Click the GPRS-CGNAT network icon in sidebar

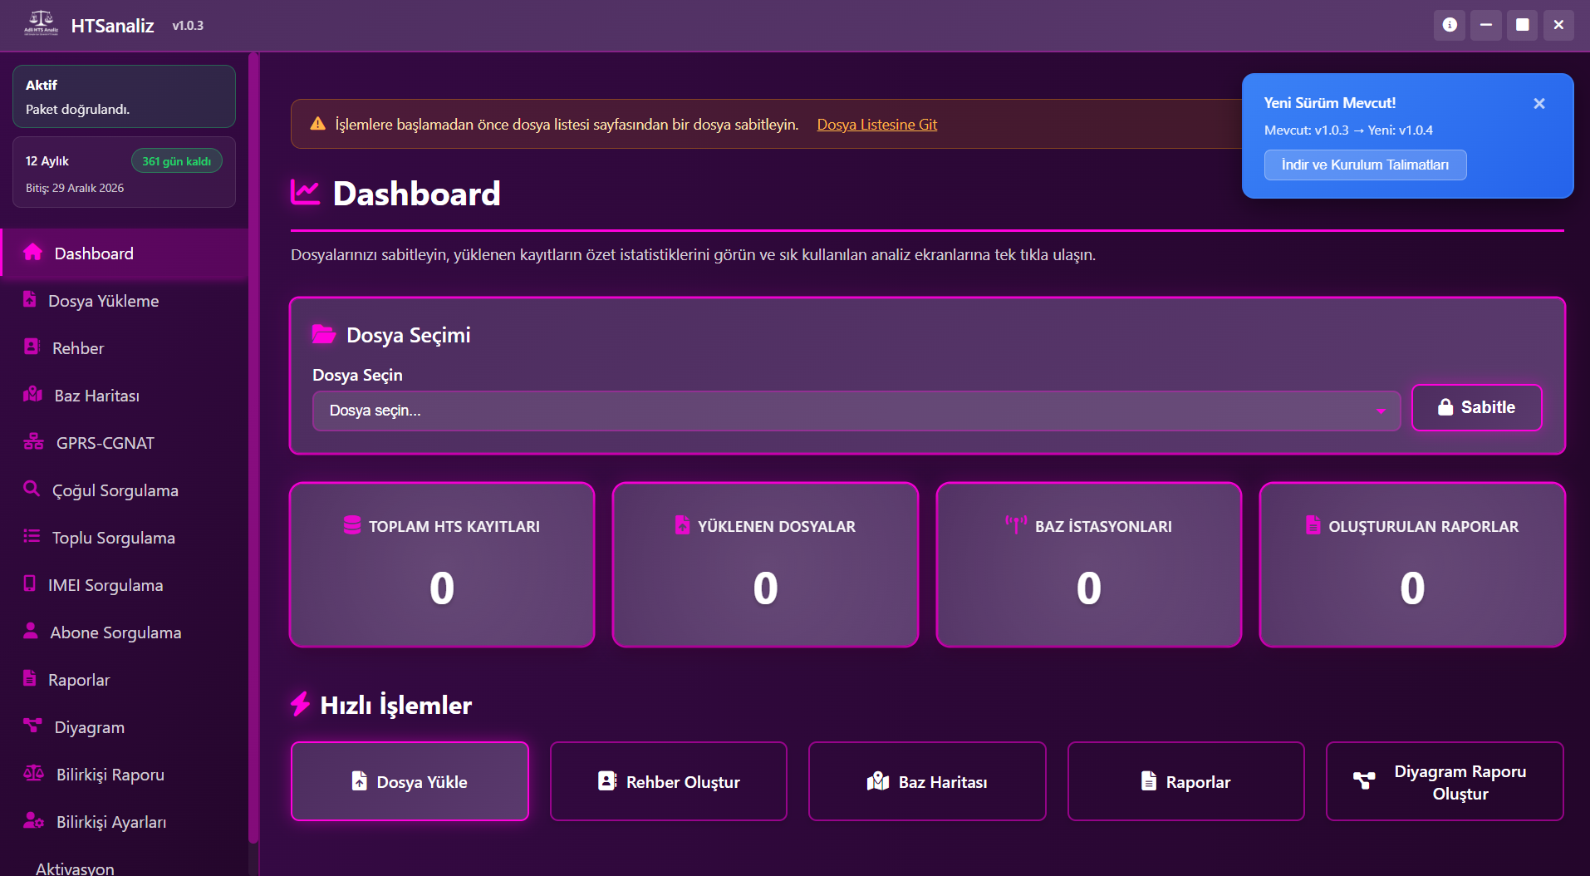pyautogui.click(x=33, y=442)
